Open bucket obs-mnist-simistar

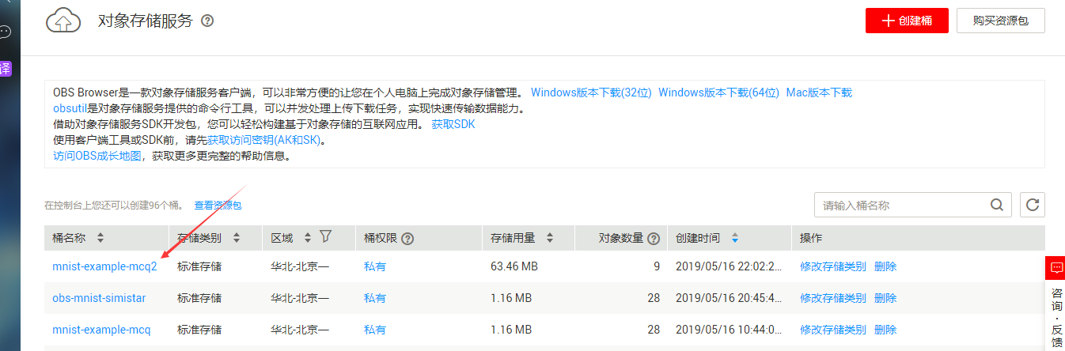pyautogui.click(x=99, y=298)
